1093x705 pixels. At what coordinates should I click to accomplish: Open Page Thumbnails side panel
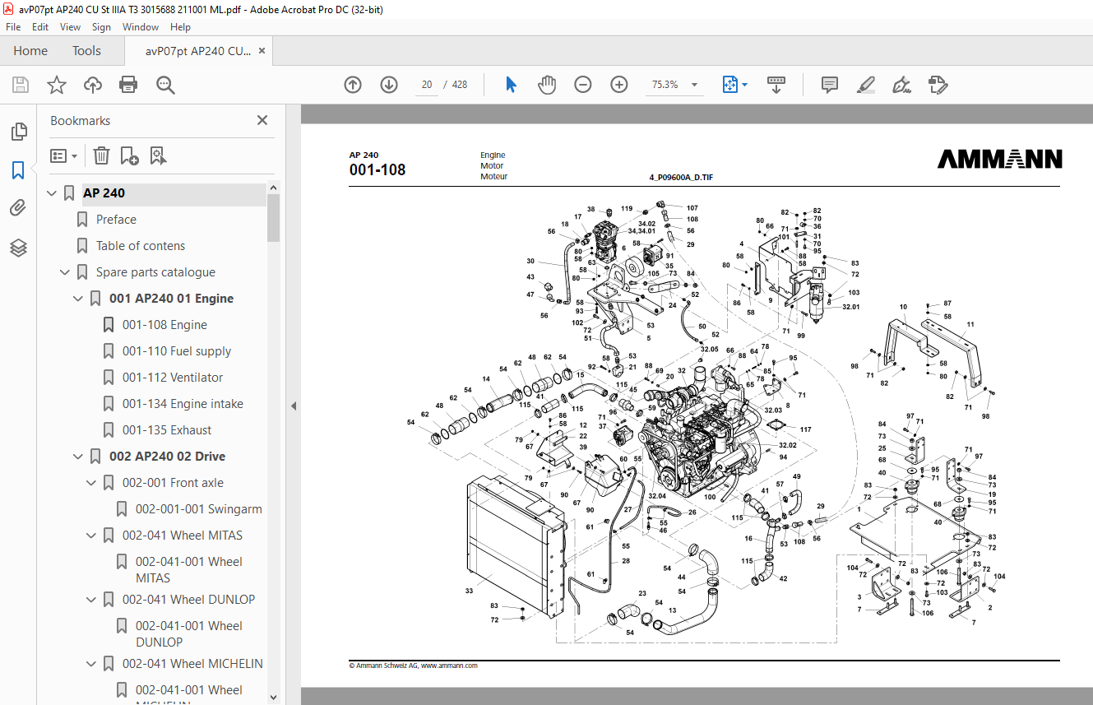coord(18,132)
